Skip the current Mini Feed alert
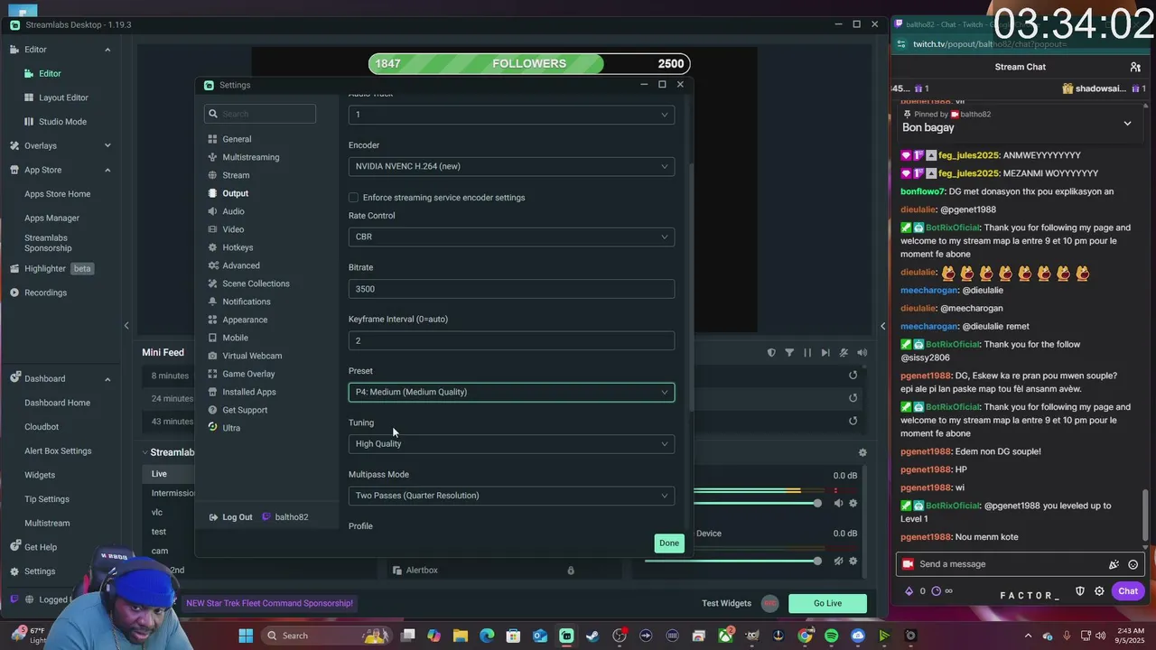1156x650 pixels. [x=825, y=353]
